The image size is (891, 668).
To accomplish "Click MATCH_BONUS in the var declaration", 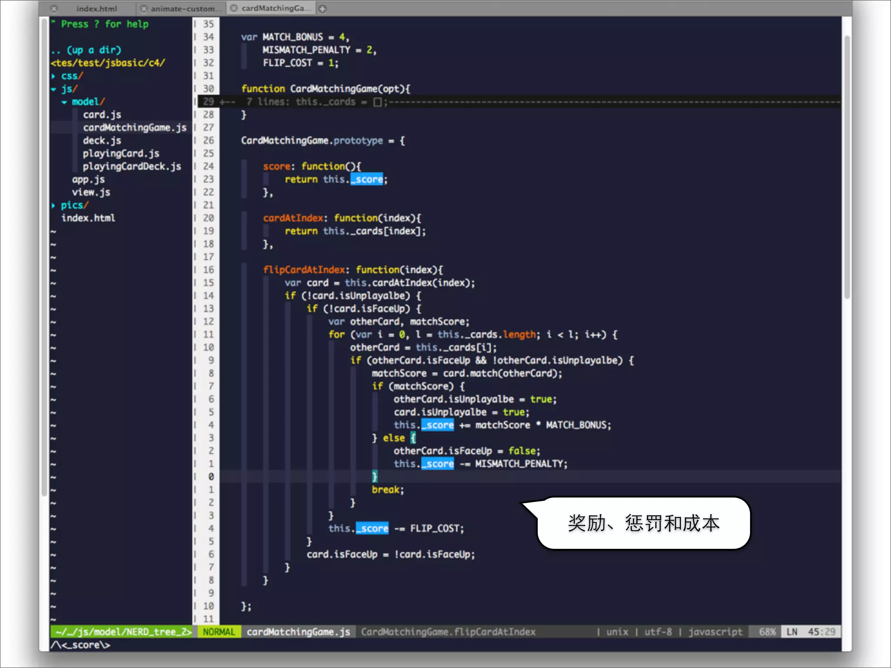I will click(x=293, y=37).
